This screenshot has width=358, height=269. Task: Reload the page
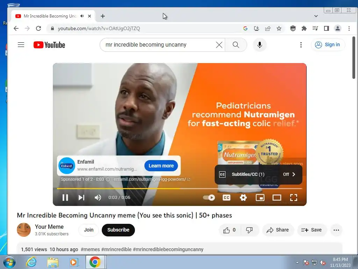pyautogui.click(x=38, y=28)
